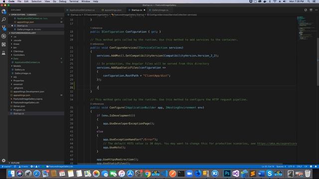The image size is (319, 179).
Task: Open the View menu
Action: 47,1
